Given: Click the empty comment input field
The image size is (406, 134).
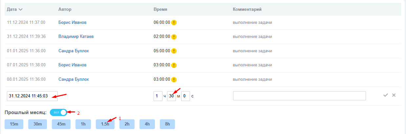Looking at the screenshot, I should (299, 96).
